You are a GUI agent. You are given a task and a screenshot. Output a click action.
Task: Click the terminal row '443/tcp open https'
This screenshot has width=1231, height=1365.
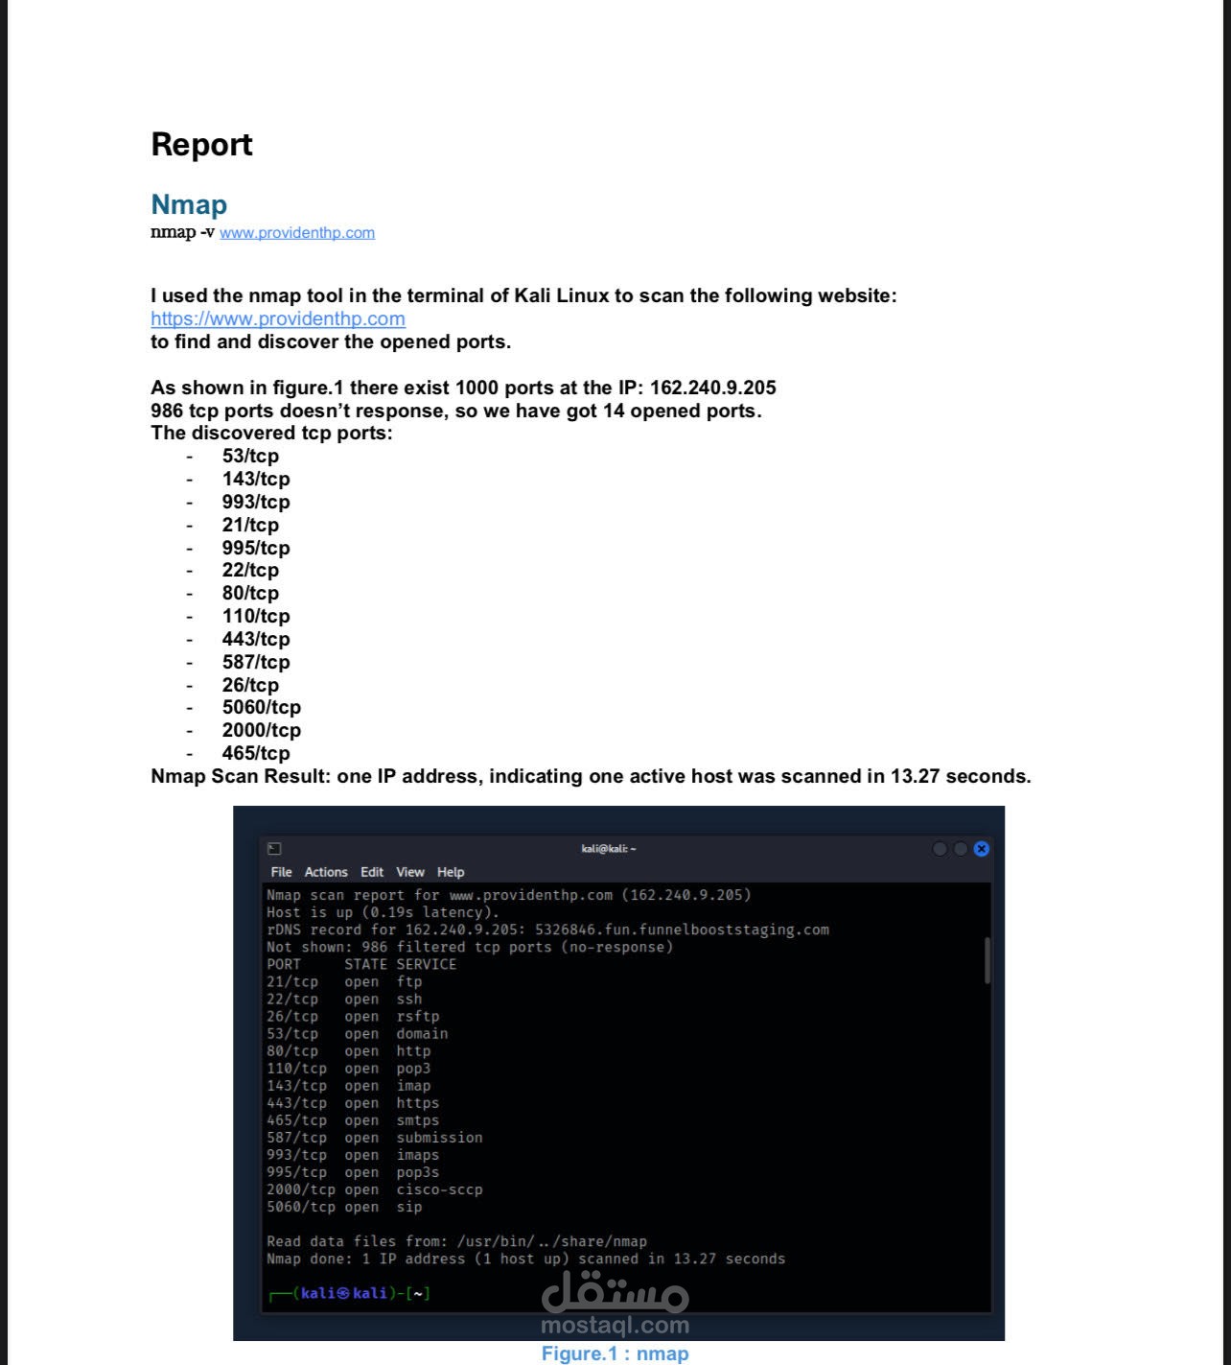click(353, 1102)
